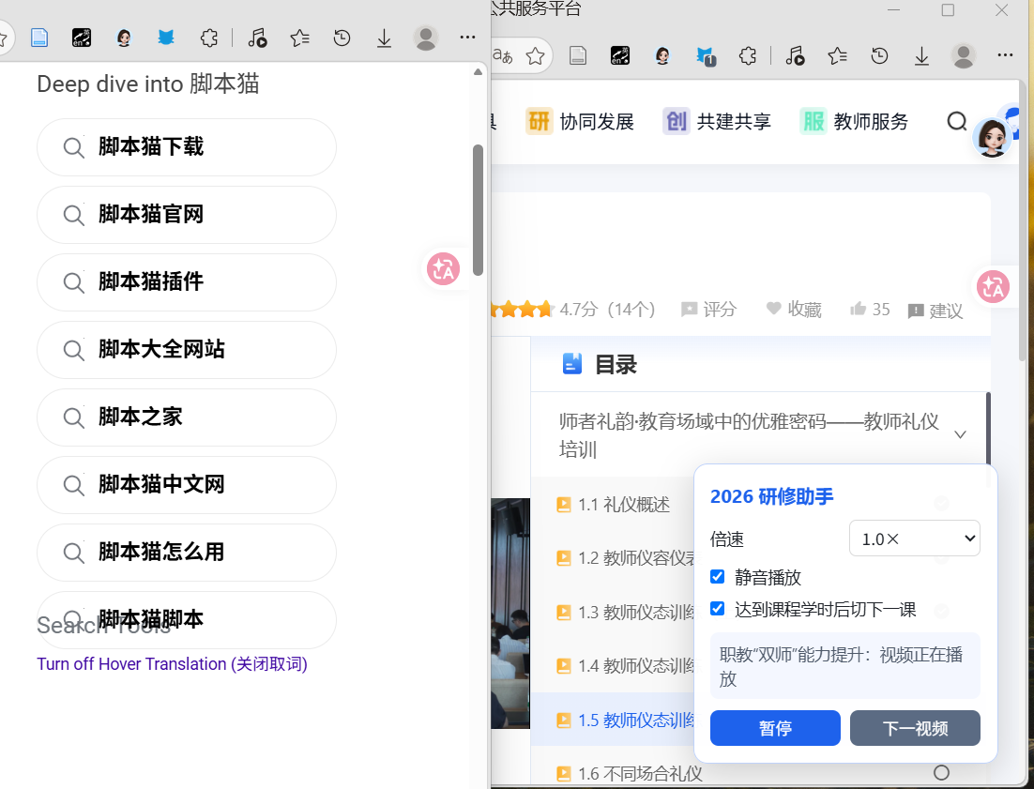This screenshot has width=1034, height=789.
Task: Open 教师服务 navigation item
Action: click(x=855, y=121)
